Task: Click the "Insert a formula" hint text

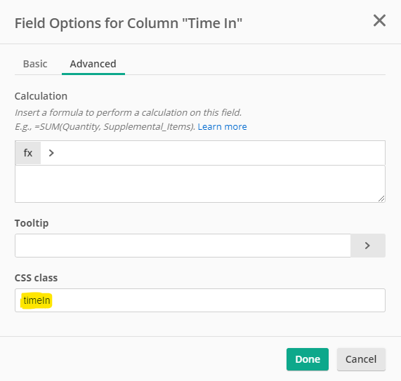Action: click(128, 112)
